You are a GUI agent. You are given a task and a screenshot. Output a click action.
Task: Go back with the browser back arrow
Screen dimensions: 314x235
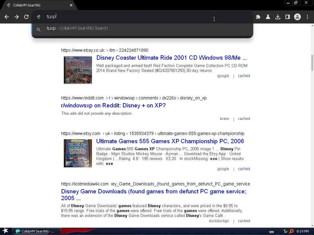coord(7,17)
